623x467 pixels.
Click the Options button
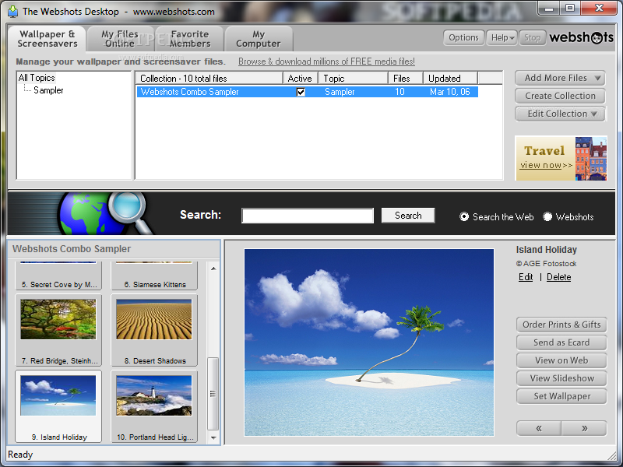[463, 37]
